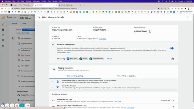Pause the screen recording
The width and height of the screenshot is (194, 109).
click(17, 106)
